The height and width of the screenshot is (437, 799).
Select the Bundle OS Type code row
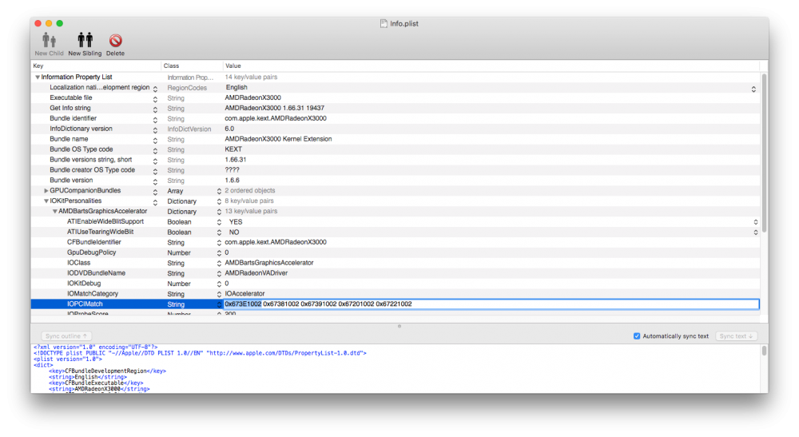395,149
